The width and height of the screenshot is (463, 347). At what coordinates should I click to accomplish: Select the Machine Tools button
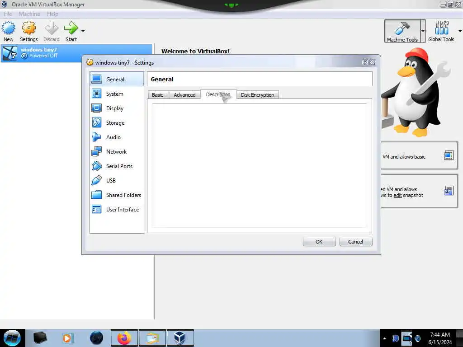tap(402, 31)
